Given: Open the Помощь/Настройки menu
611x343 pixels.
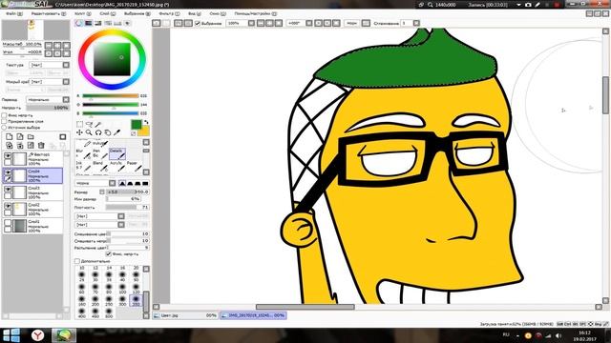Looking at the screenshot, I should [256, 13].
